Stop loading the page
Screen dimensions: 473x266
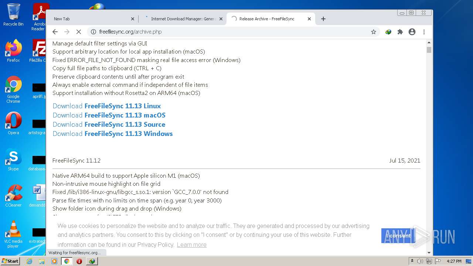pyautogui.click(x=78, y=32)
